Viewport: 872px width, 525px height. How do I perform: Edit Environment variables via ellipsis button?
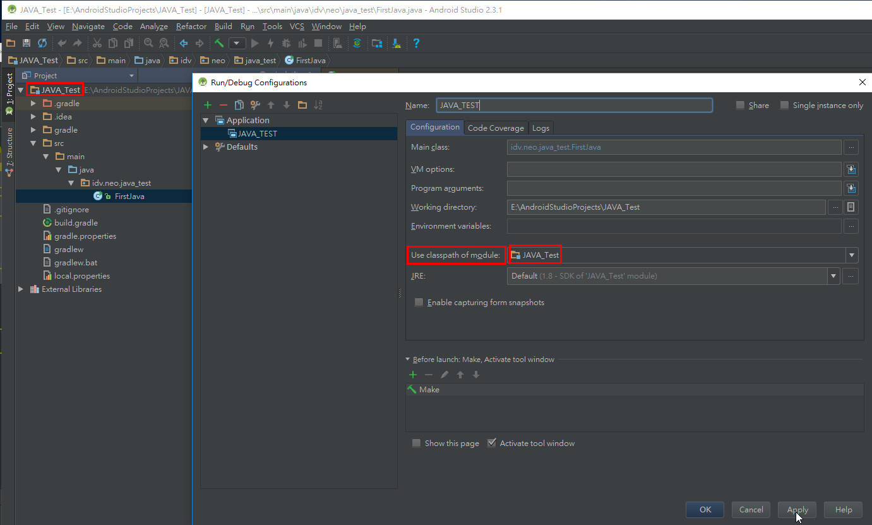tap(851, 226)
